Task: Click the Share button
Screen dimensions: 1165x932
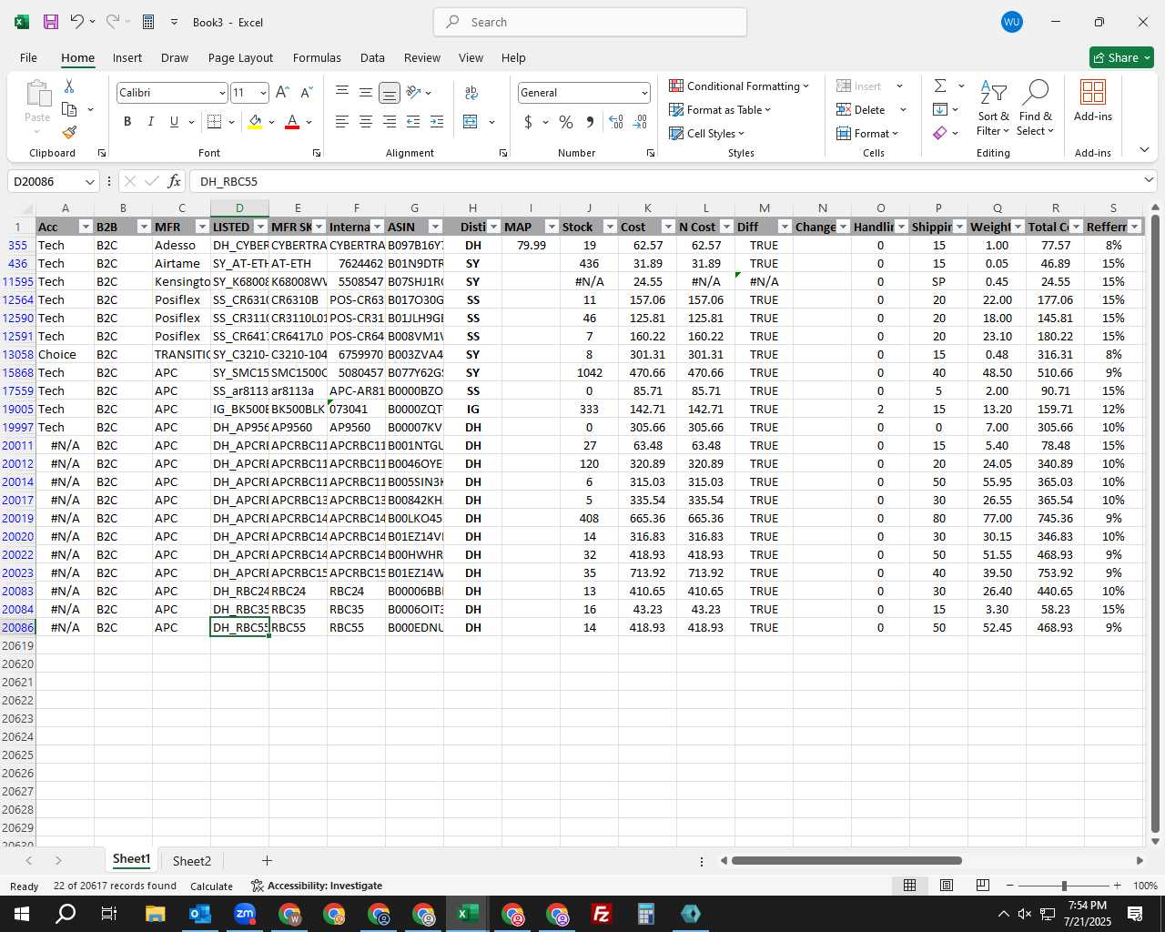Action: [1121, 57]
